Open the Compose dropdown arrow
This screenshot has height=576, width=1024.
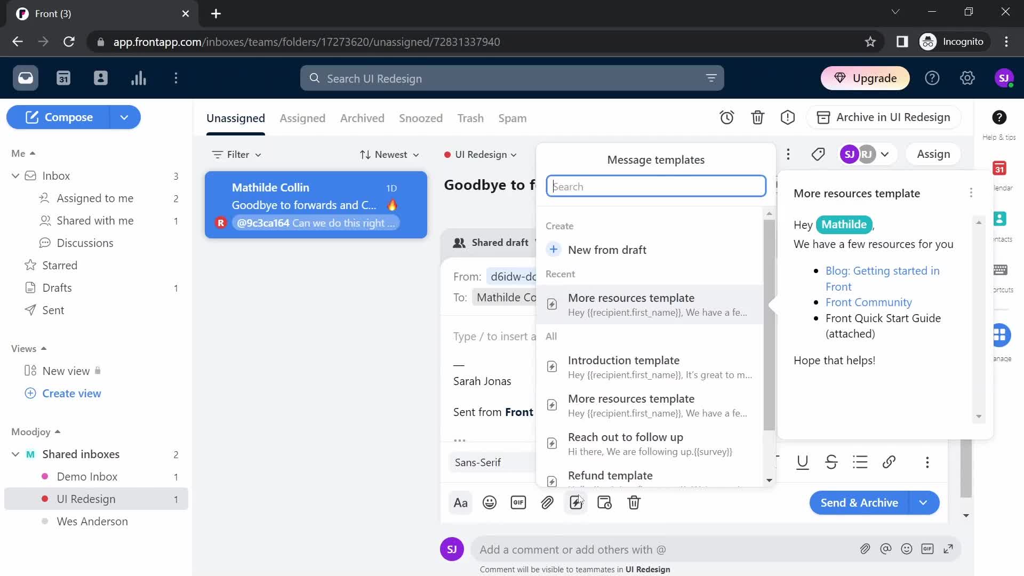[124, 117]
